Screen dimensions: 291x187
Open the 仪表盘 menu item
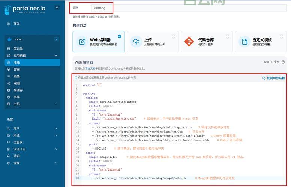pyautogui.click(x=32, y=49)
